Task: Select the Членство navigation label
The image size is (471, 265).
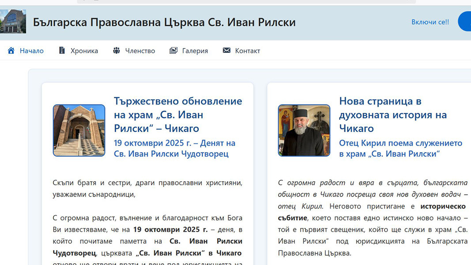Action: [x=140, y=51]
